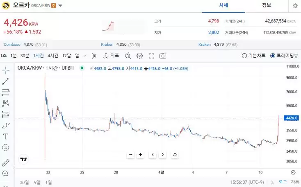
Task: Select the 일 daily interval
Action: coord(77,56)
